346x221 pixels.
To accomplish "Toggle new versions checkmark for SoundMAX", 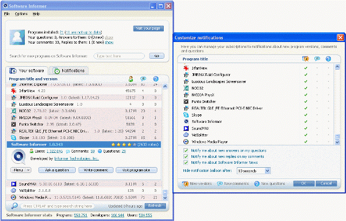I will coord(305,128).
